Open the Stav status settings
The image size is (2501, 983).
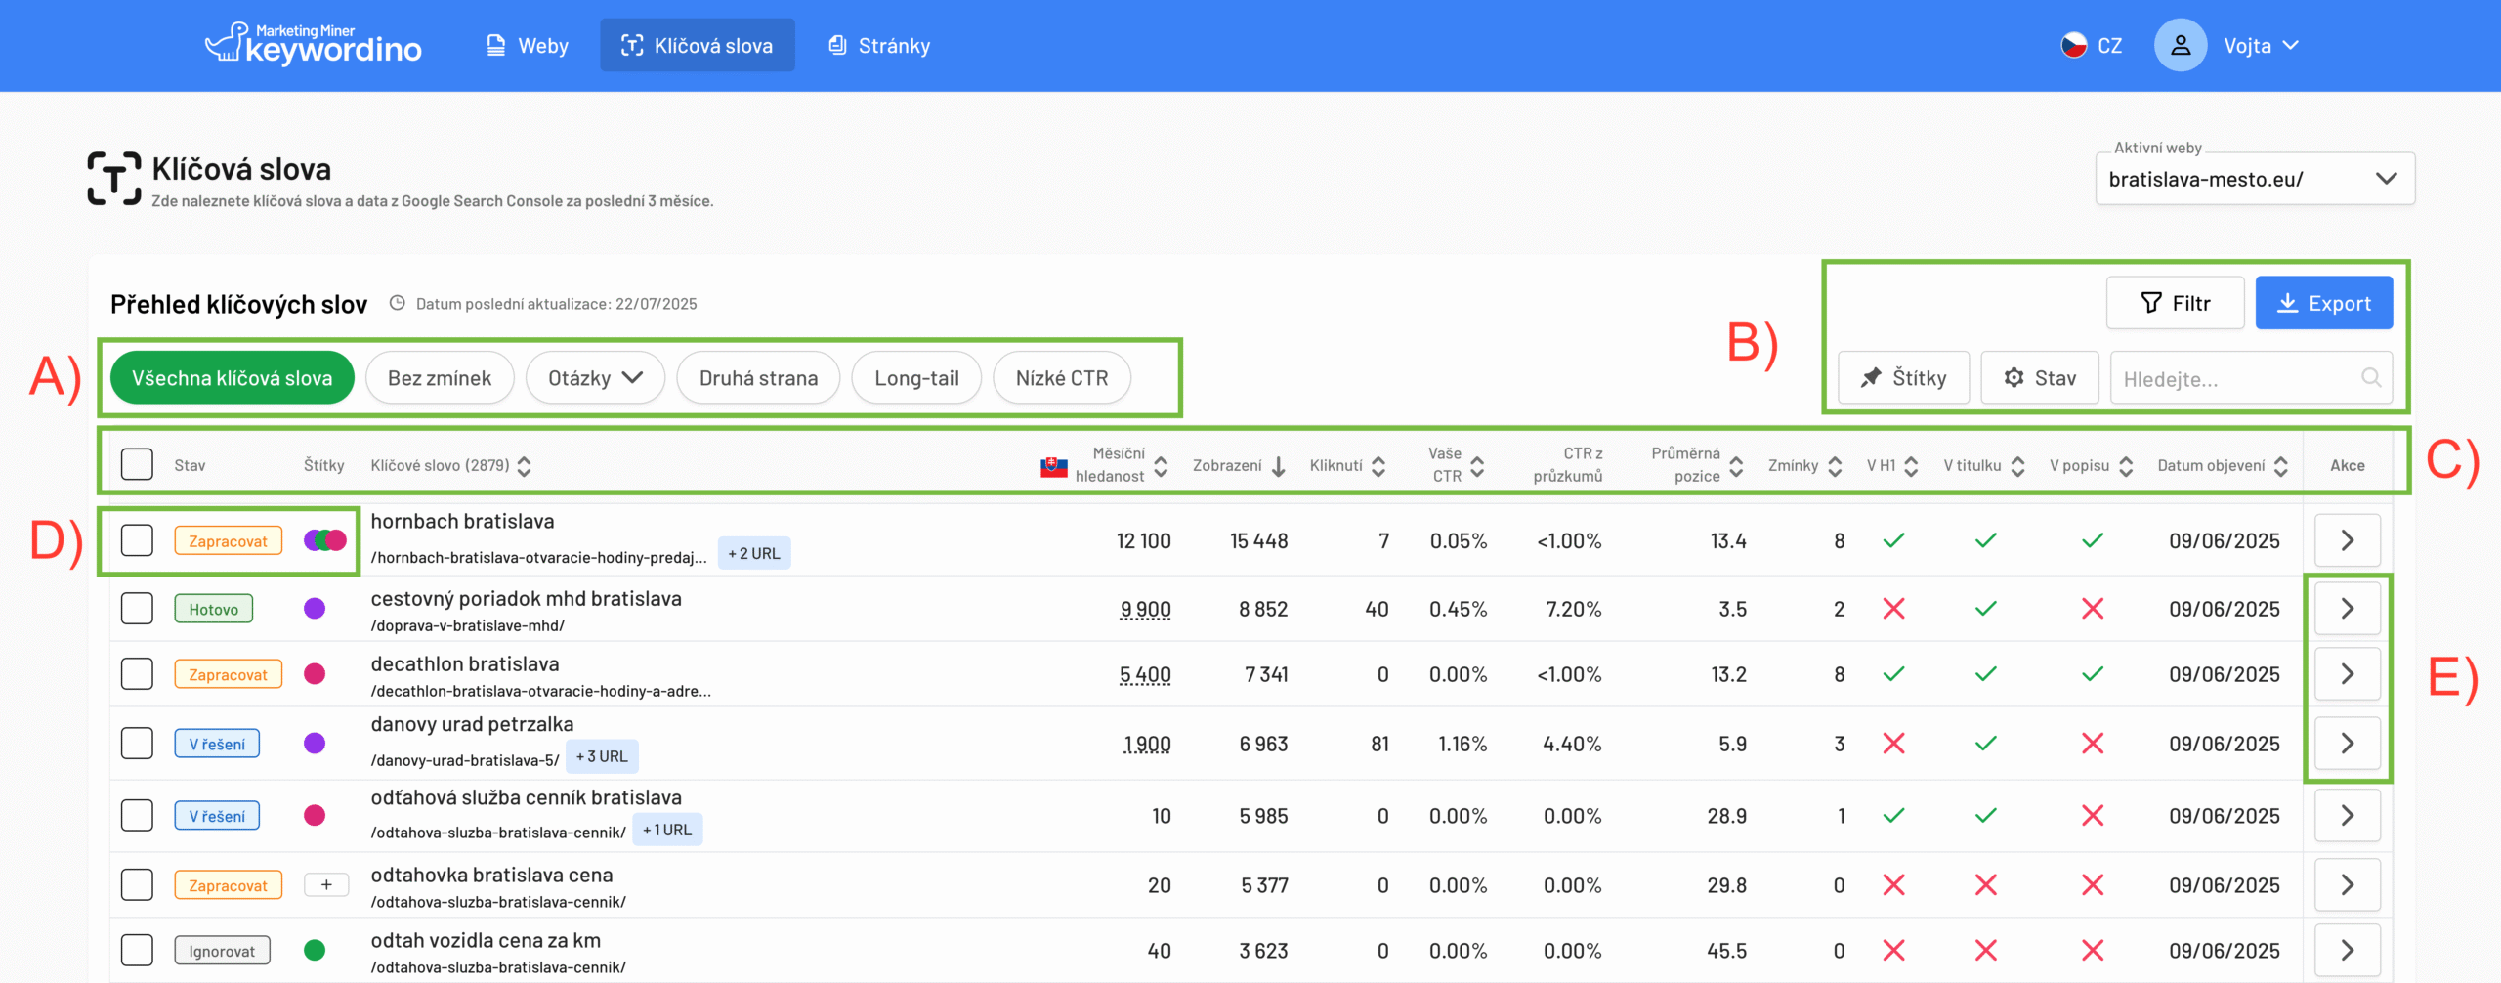click(2040, 378)
